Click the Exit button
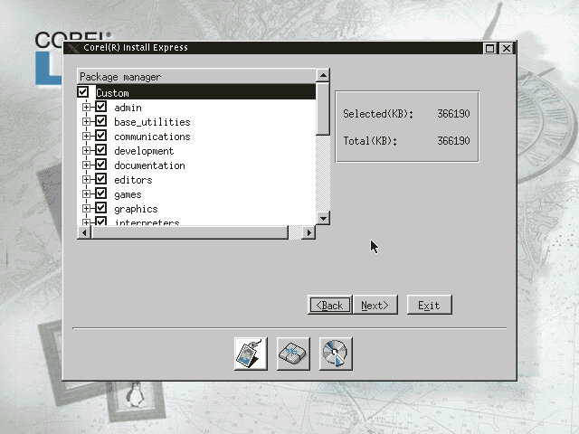579x434 pixels. tap(429, 306)
